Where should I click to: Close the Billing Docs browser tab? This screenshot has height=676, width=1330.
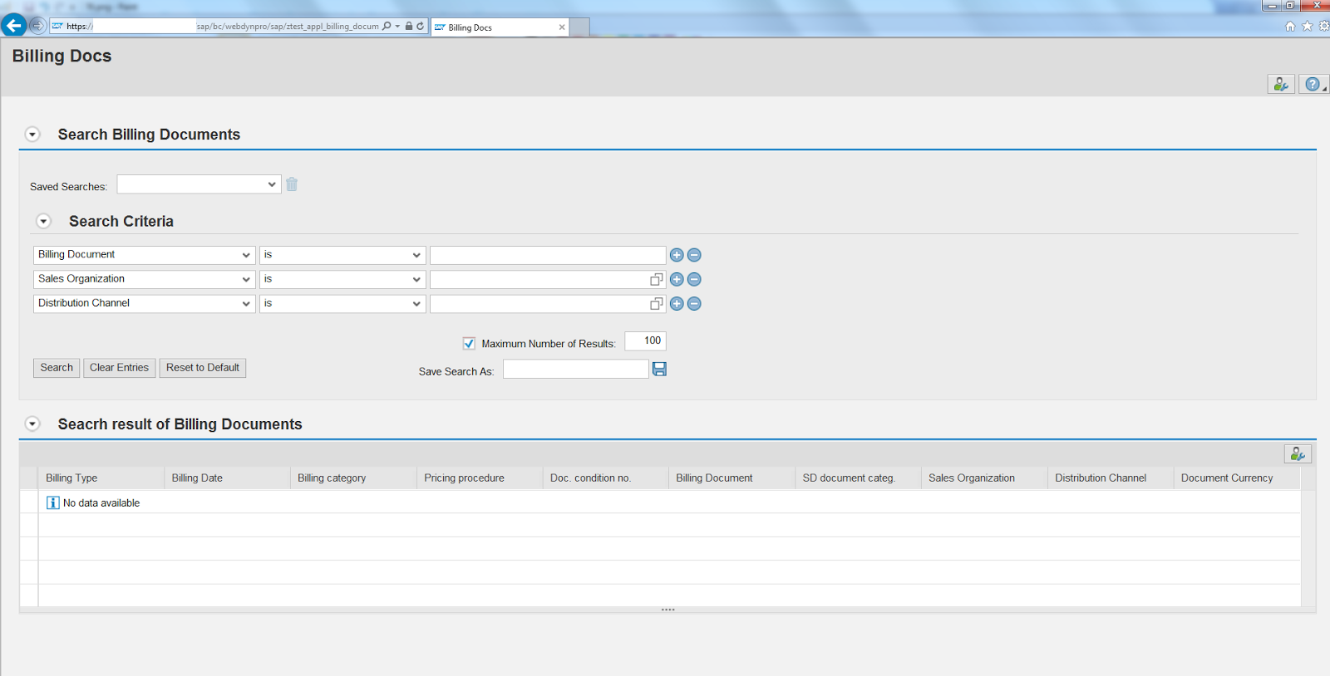(562, 27)
